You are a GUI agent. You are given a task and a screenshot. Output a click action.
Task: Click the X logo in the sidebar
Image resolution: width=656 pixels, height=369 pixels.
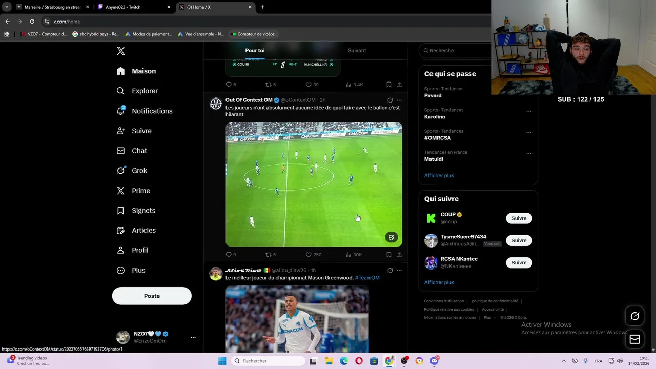click(121, 51)
